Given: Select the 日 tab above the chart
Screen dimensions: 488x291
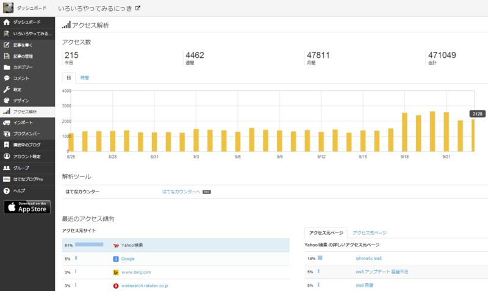Looking at the screenshot, I should point(69,78).
